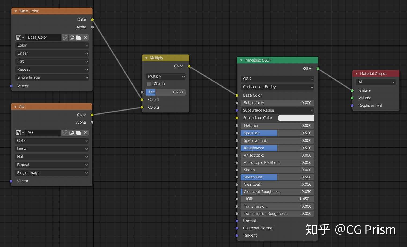Click AO node Color output socket
Screen dimensions: 407x247
pos(92,115)
